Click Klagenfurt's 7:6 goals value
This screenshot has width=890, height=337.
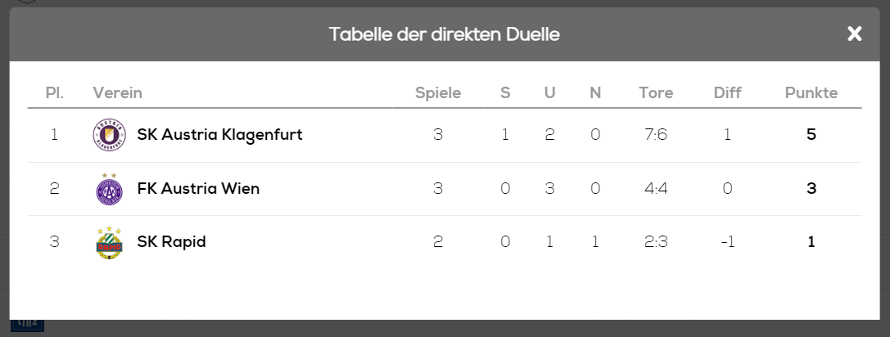[x=656, y=135]
